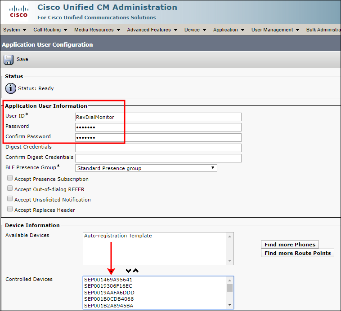Screen dimensions: 341x311
Task: Click Available Devices scrollbar up arrow
Action: 229,237
